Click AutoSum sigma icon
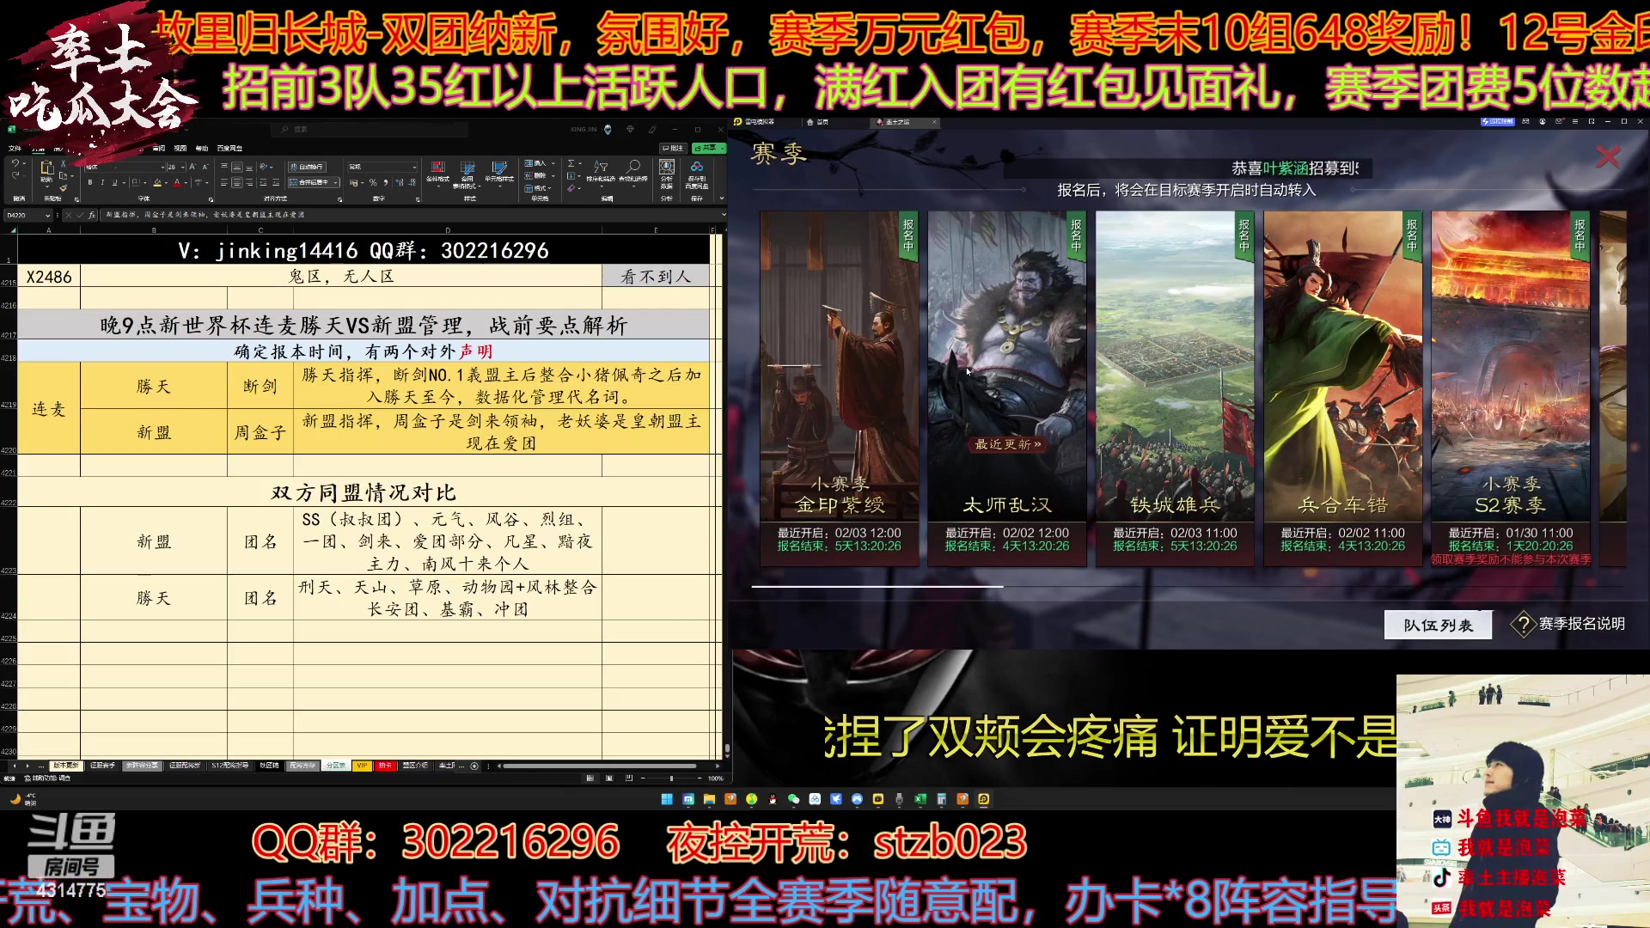The width and height of the screenshot is (1650, 928). pos(571,163)
